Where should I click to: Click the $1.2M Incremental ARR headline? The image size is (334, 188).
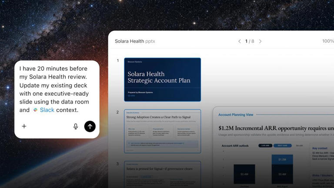point(276,128)
